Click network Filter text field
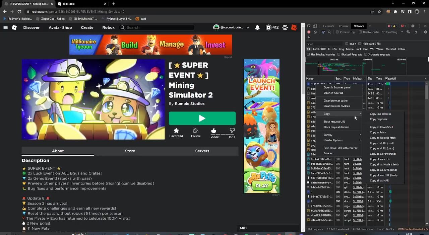The height and width of the screenshot is (235, 429). (x=324, y=44)
